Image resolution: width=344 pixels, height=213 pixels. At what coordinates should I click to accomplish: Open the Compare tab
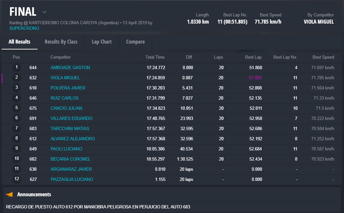pos(135,42)
